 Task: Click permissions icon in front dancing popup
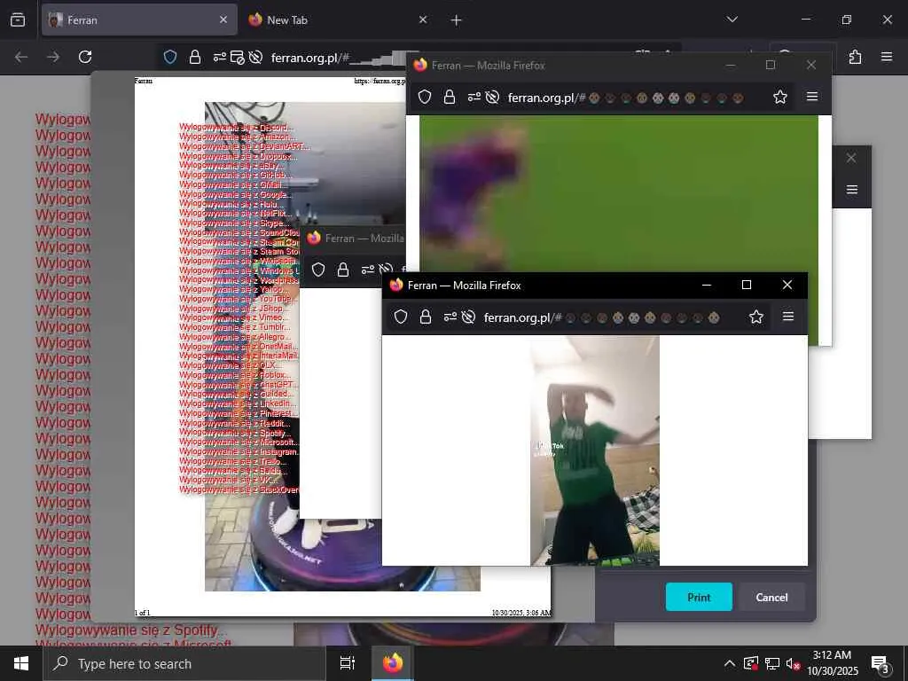[x=450, y=317]
